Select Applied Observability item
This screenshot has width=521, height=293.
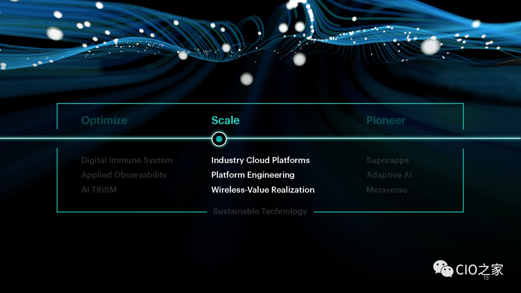124,175
